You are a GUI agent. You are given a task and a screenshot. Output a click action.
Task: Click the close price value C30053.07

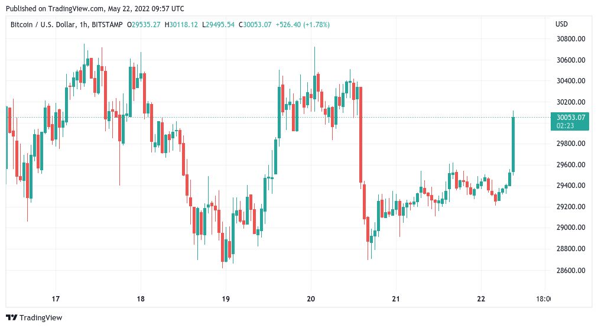tap(255, 25)
